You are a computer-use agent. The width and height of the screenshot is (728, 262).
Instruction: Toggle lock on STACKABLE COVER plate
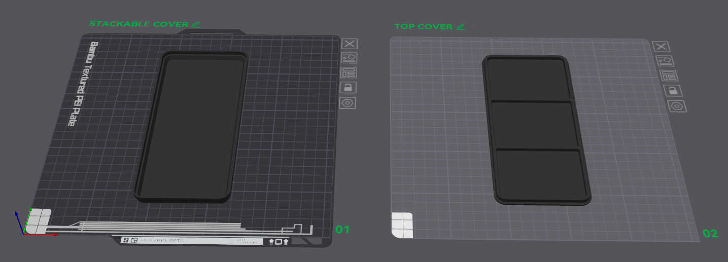(x=348, y=87)
